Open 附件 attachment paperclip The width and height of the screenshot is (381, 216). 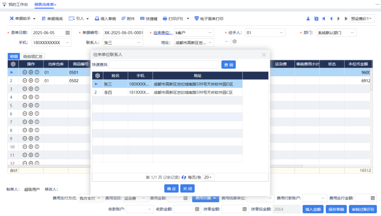pos(128,19)
